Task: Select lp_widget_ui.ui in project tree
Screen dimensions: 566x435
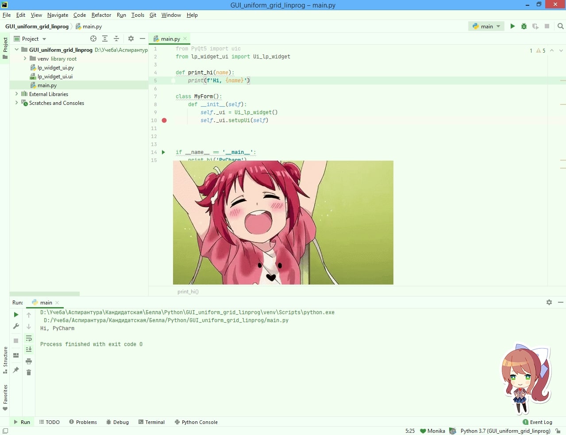Action: [x=55, y=77]
